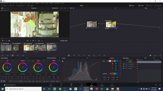Select the hand pan tool in node editor
163x91 pixels.
point(73,8)
